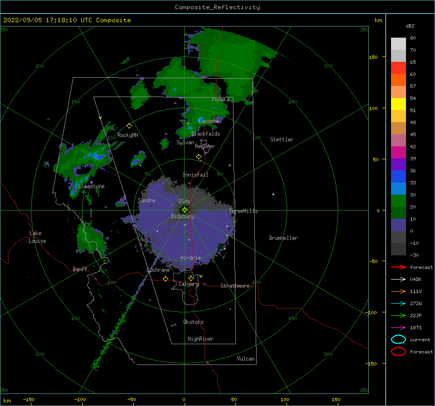The height and width of the screenshot is (406, 435).
Task: Click the dBZ legend heading
Action: [410, 26]
